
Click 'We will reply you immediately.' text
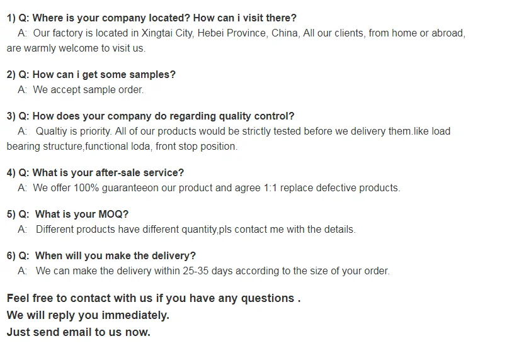pos(88,315)
